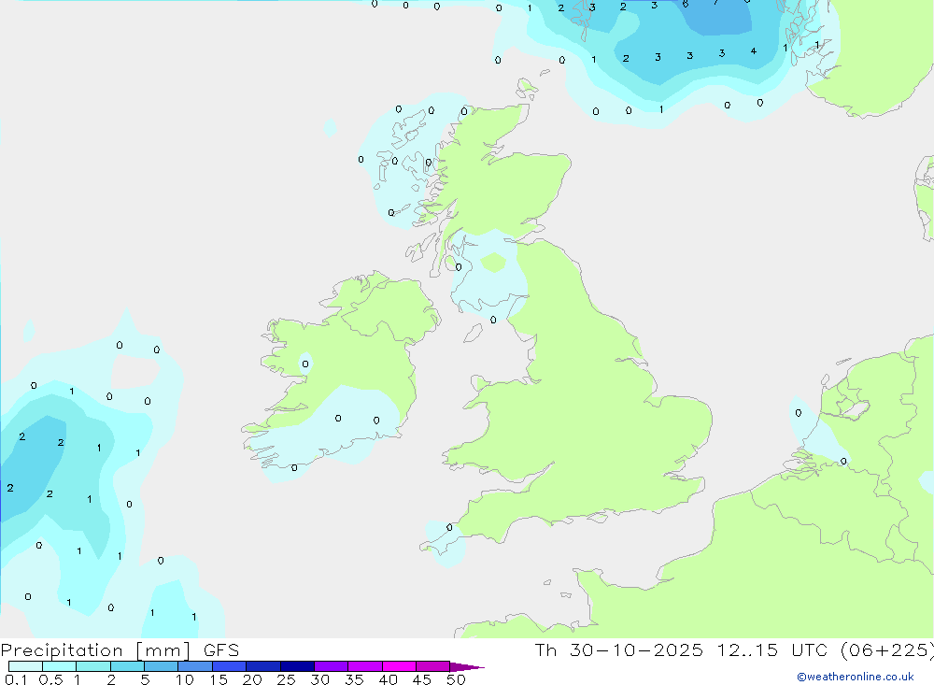Screen dimensions: 934x685
Task: Select the 30–35 mm violet legend swatch
Action: (331, 666)
